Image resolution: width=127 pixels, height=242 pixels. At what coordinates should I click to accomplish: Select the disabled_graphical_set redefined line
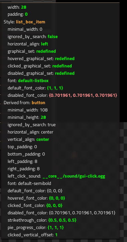41,73
